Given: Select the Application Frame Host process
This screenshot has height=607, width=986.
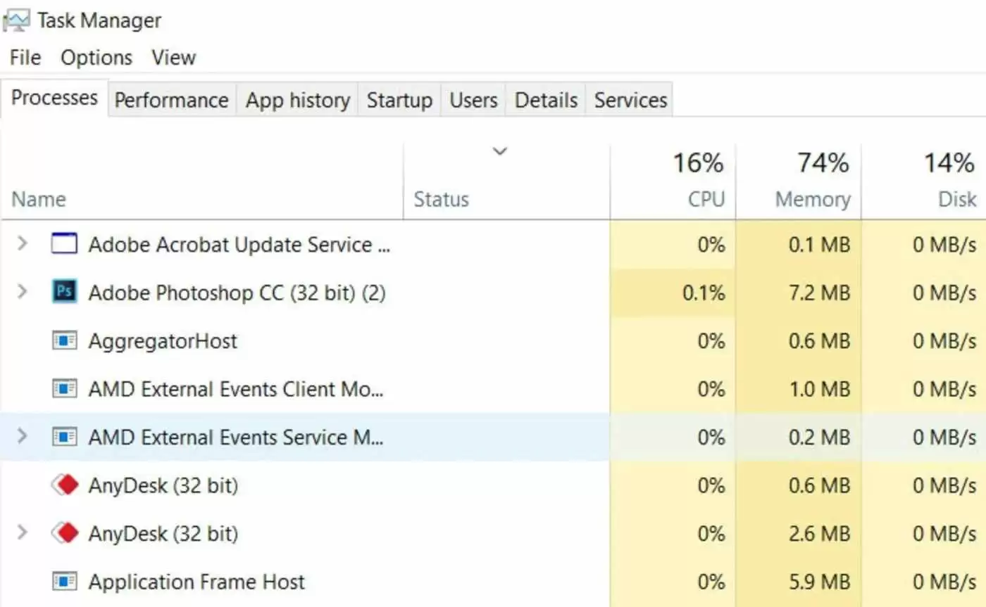Looking at the screenshot, I should tap(196, 582).
